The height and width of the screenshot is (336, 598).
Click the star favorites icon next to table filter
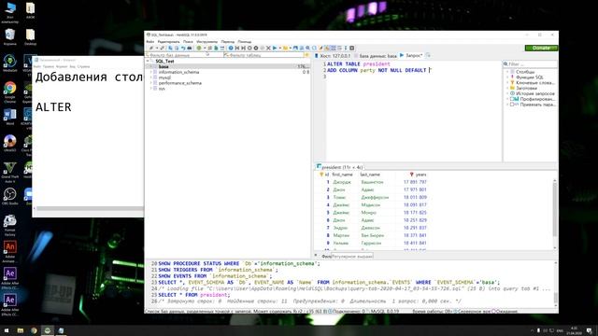[x=306, y=55]
